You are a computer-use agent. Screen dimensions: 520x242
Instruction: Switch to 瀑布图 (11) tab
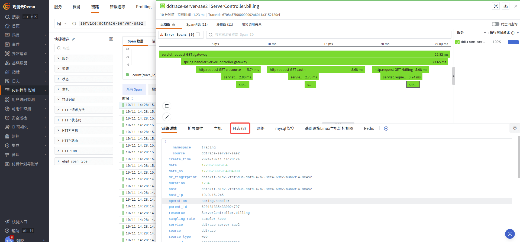[x=224, y=24]
